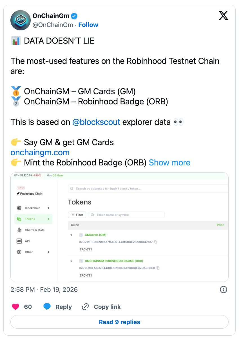241x341 pixels.
Task: Click the verified badge next to OnChainGm
Action: pyautogui.click(x=74, y=16)
